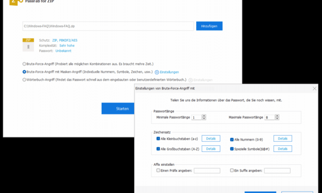Uncheck Alle Nummern (0-9)
Image resolution: width=322 pixels, height=193 pixels.
(x=232, y=140)
